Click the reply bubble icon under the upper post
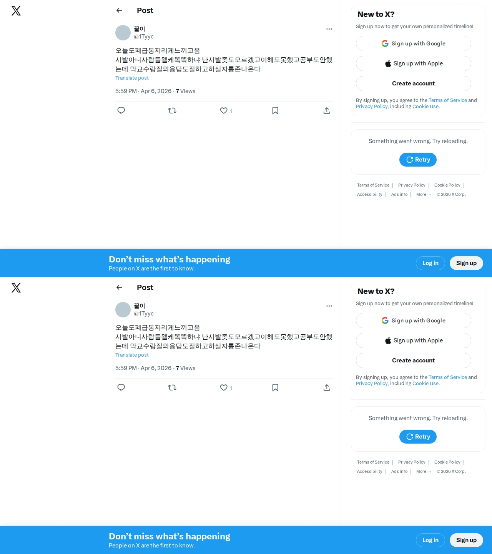The height and width of the screenshot is (554, 492). pyautogui.click(x=121, y=110)
